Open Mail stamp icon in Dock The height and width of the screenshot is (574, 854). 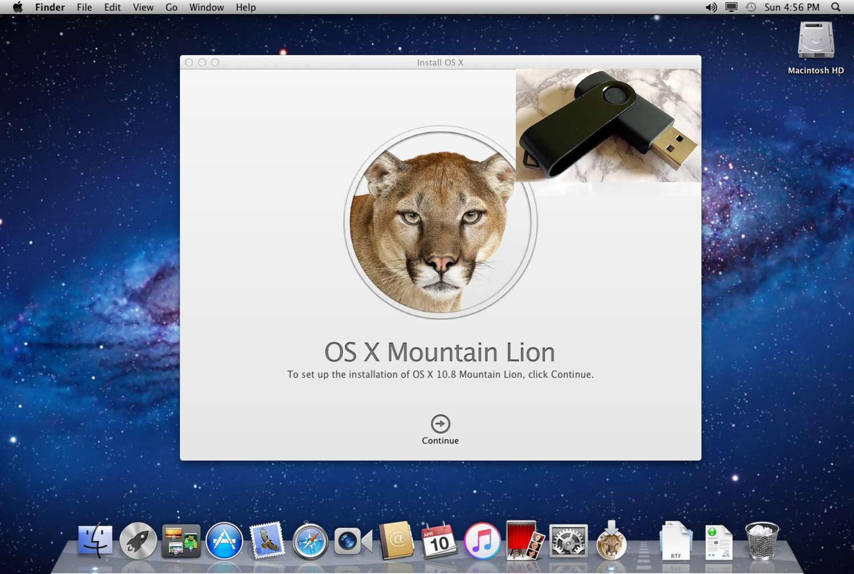[267, 540]
